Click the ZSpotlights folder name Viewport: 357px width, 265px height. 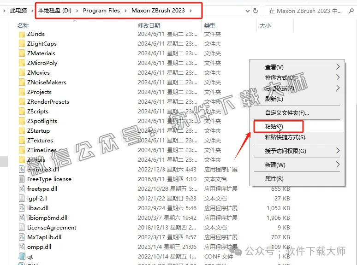click(x=42, y=121)
